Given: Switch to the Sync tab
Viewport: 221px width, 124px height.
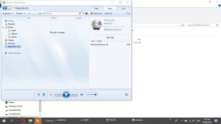Looking at the screenshot, I should [x=124, y=9].
